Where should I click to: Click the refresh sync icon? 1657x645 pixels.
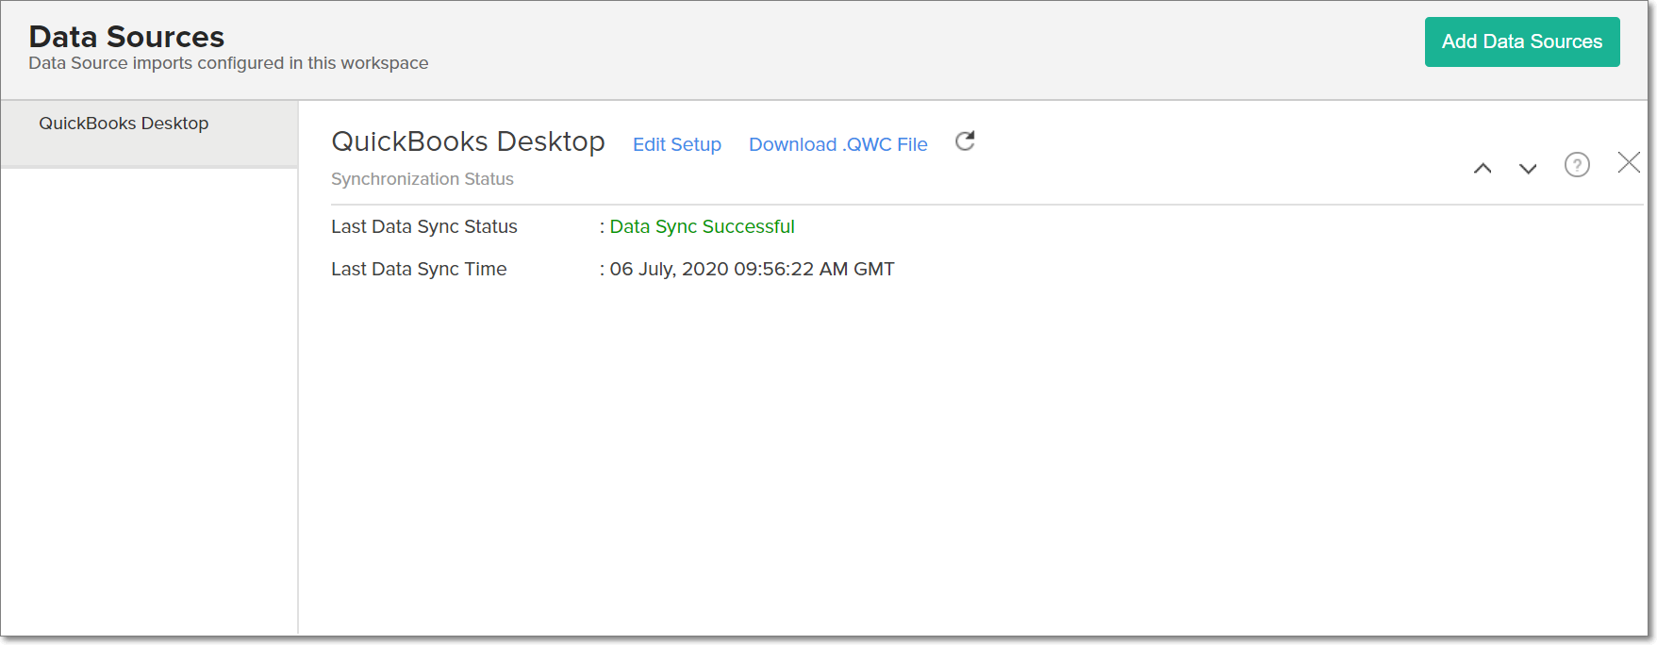click(x=965, y=141)
